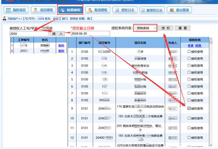
Task: Focus the 授权截止日期 date field
Action: tap(90, 34)
